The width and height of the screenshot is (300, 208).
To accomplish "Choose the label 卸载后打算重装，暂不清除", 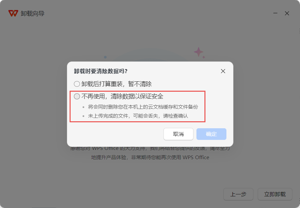I will [117, 84].
